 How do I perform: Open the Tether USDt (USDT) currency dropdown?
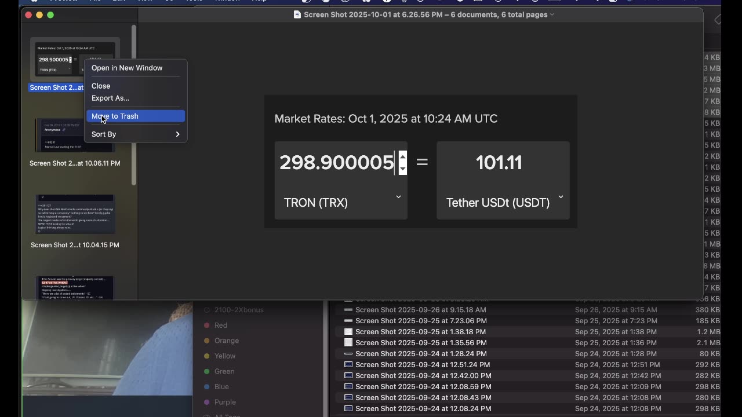(503, 202)
